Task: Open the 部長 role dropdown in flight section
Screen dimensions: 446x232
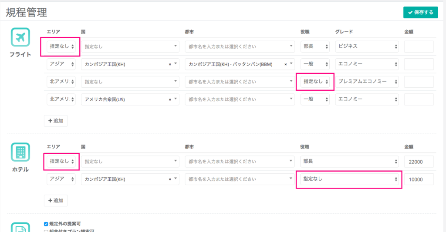Action: point(315,46)
